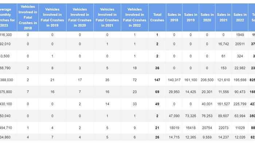
Task: Click the 'Vehicles Involved in Fatal Crashes in 2021' header
Action: 107,17
